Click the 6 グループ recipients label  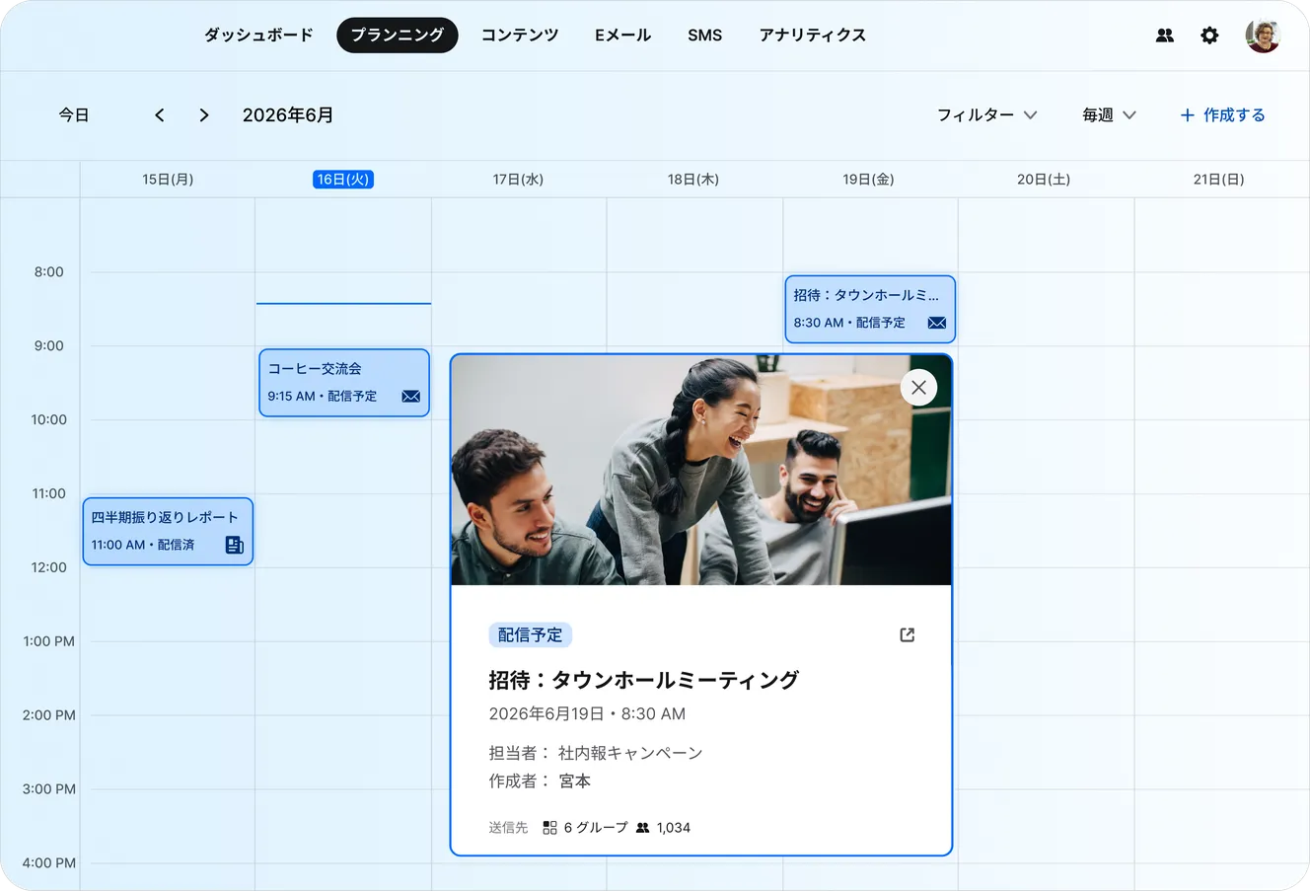tap(585, 828)
